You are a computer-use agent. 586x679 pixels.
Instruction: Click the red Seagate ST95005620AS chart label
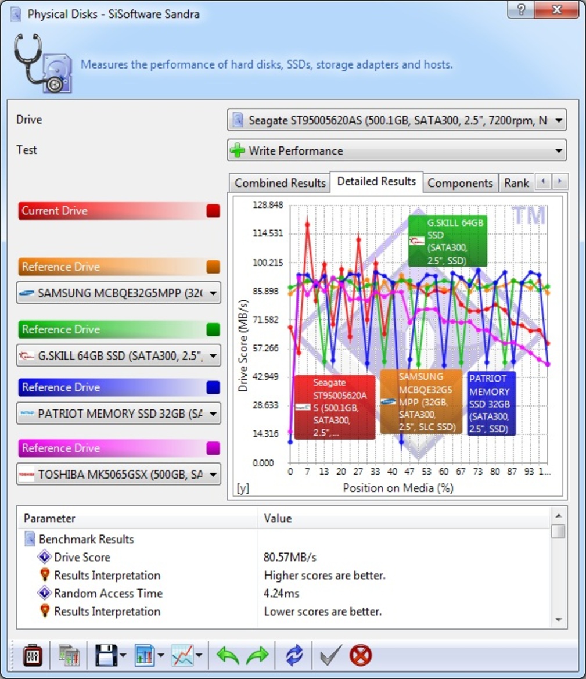(x=335, y=407)
